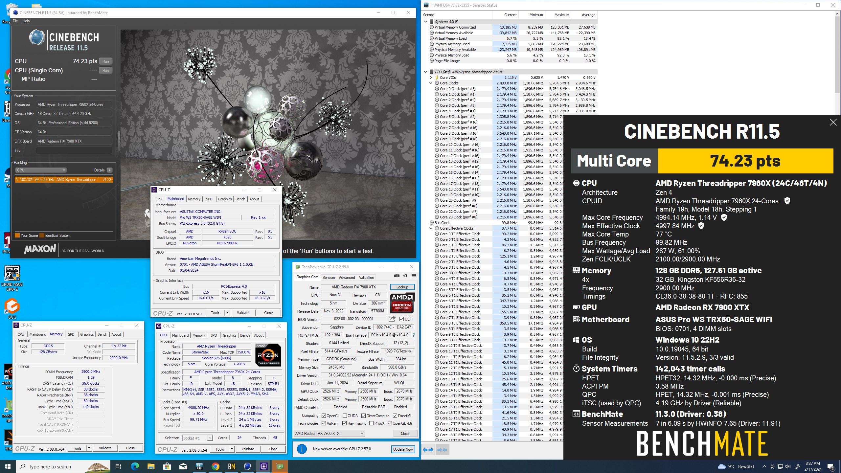The width and height of the screenshot is (841, 473).
Task: Click Update Now in GPU-Z
Action: pos(403,449)
